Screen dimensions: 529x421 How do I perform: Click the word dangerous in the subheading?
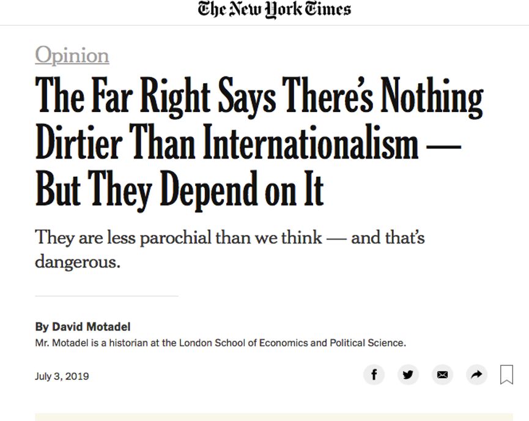click(78, 262)
